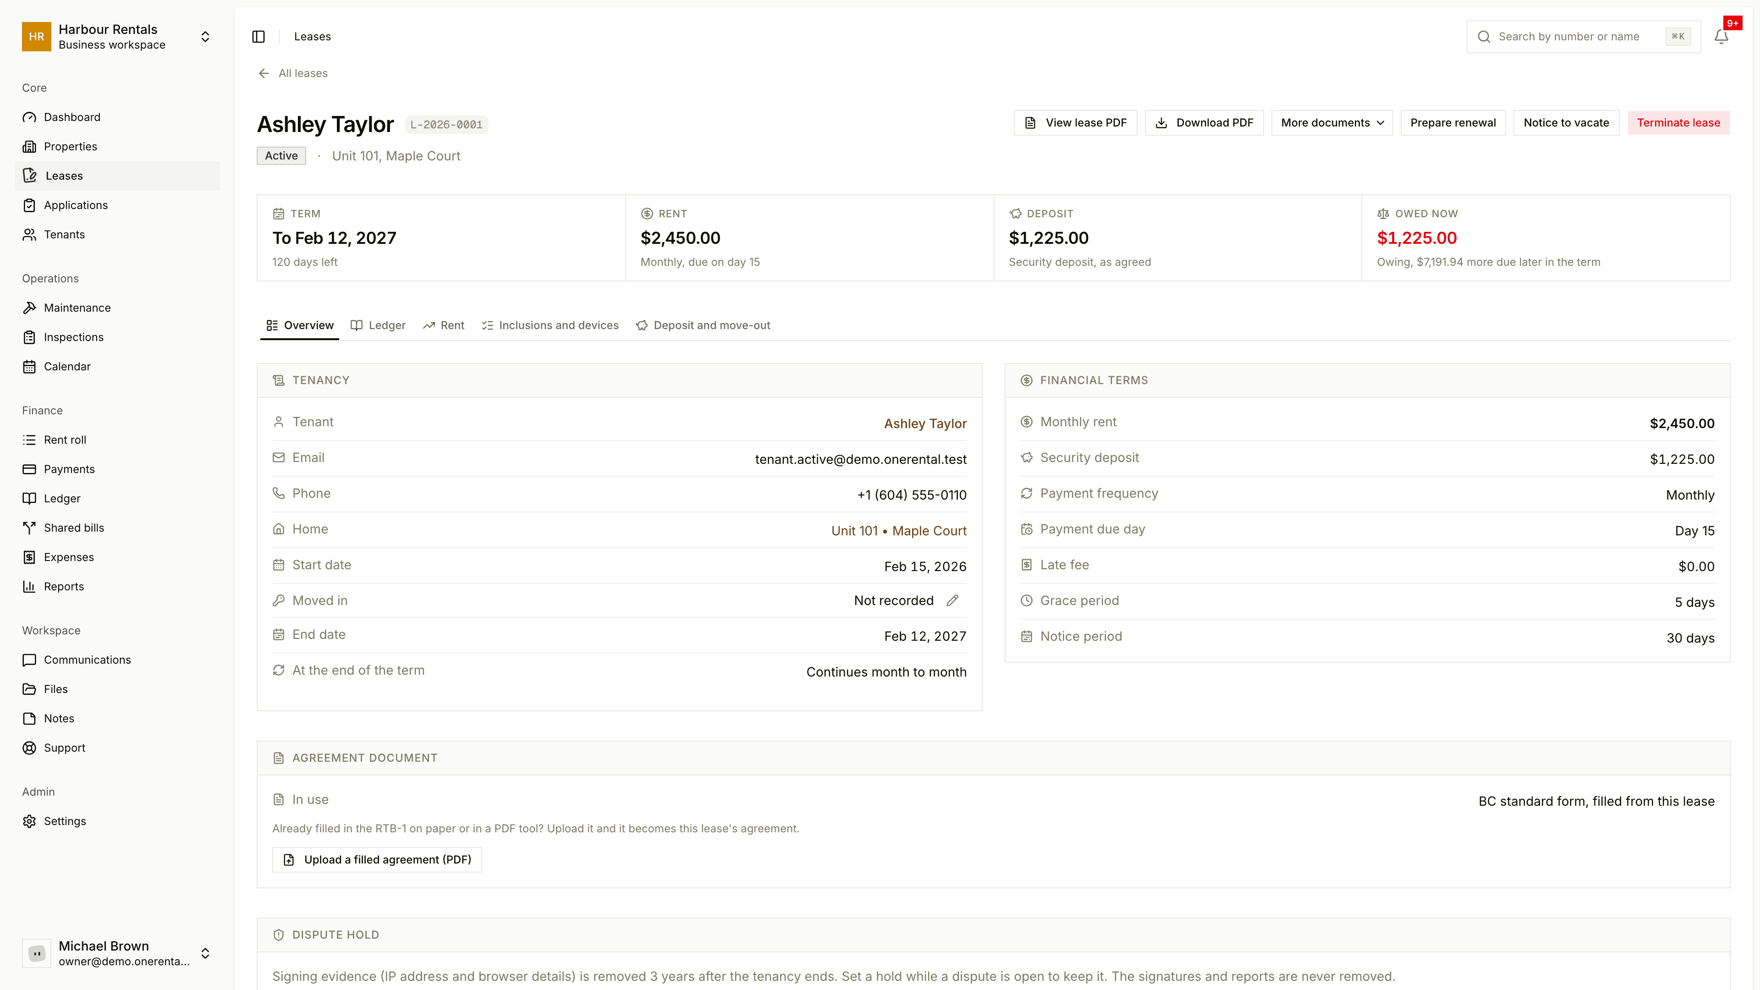Click the Tenants people icon

pos(29,235)
